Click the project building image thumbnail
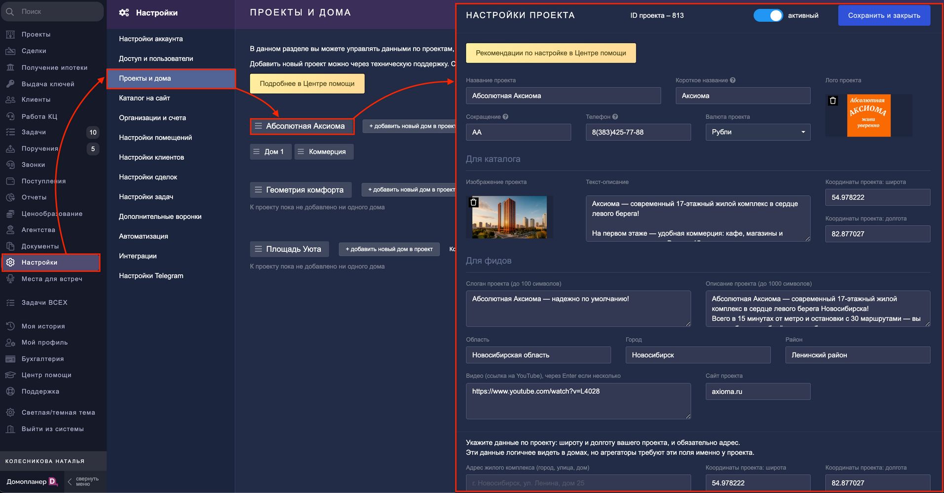This screenshot has width=944, height=493. coord(509,217)
